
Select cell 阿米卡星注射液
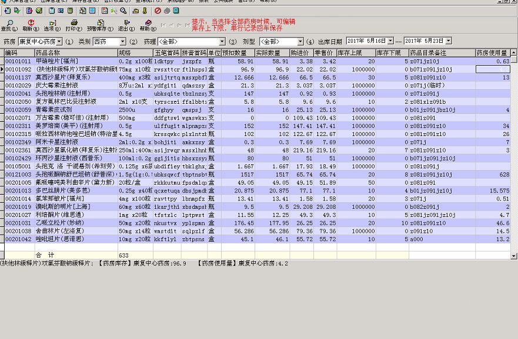point(76,142)
